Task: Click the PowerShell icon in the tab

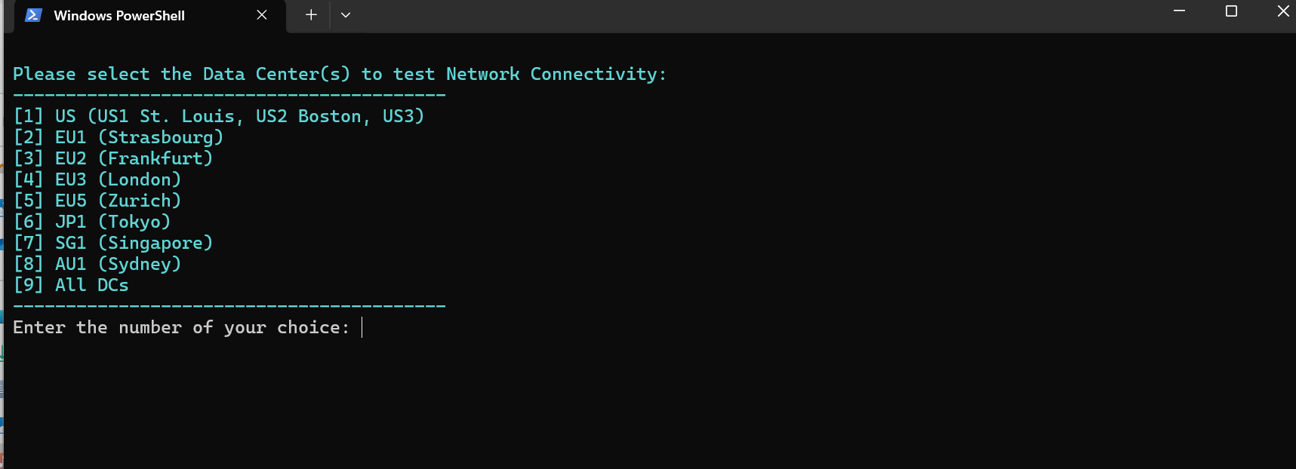Action: point(33,15)
